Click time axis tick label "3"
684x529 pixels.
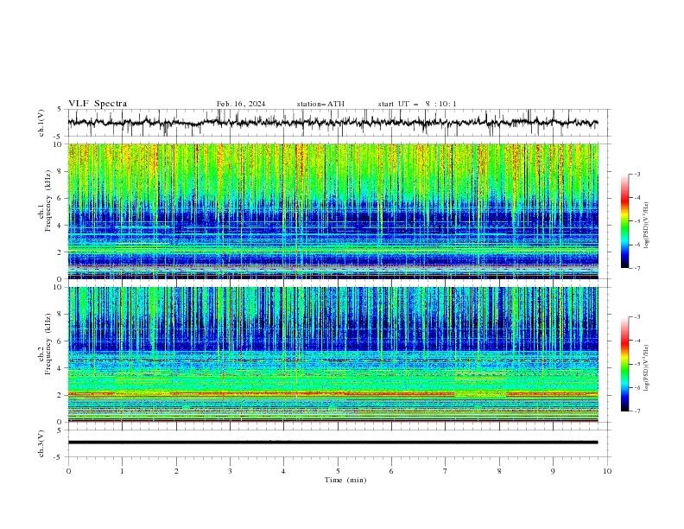click(x=230, y=471)
